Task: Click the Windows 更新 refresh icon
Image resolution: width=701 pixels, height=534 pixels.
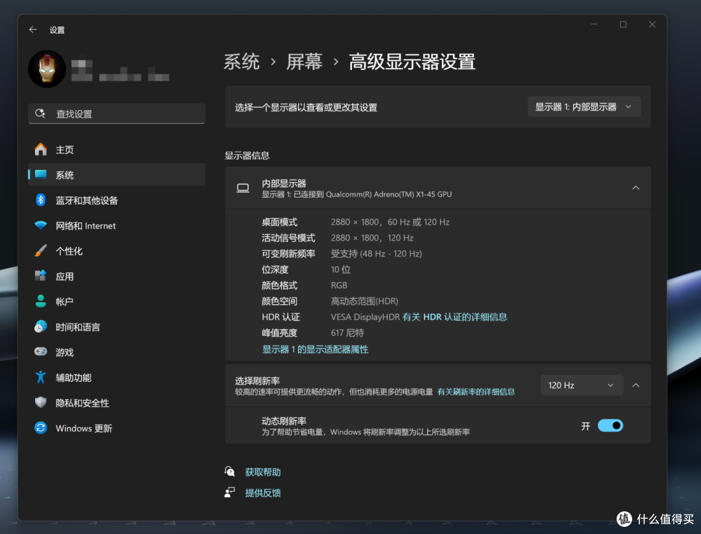Action: (x=41, y=428)
